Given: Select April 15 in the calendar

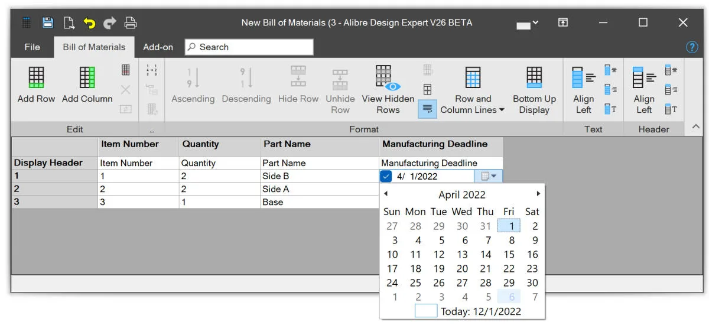Looking at the screenshot, I should [509, 255].
